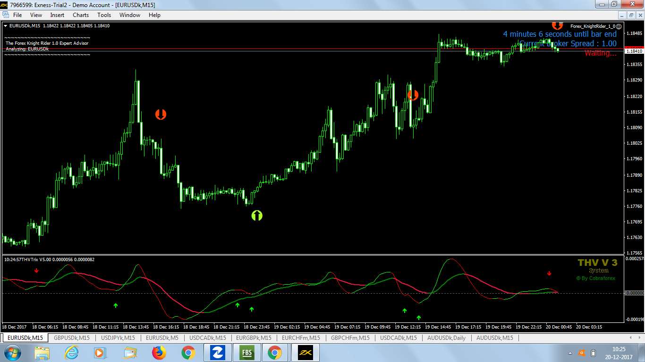This screenshot has width=645, height=362.
Task: Click the current price label 1.18410
Action: click(634, 51)
